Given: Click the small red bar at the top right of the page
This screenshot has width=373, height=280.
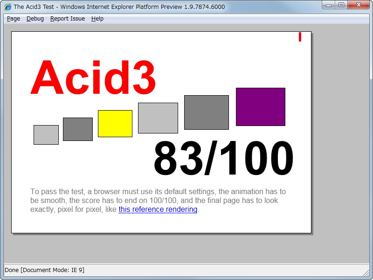Looking at the screenshot, I should pos(299,36).
